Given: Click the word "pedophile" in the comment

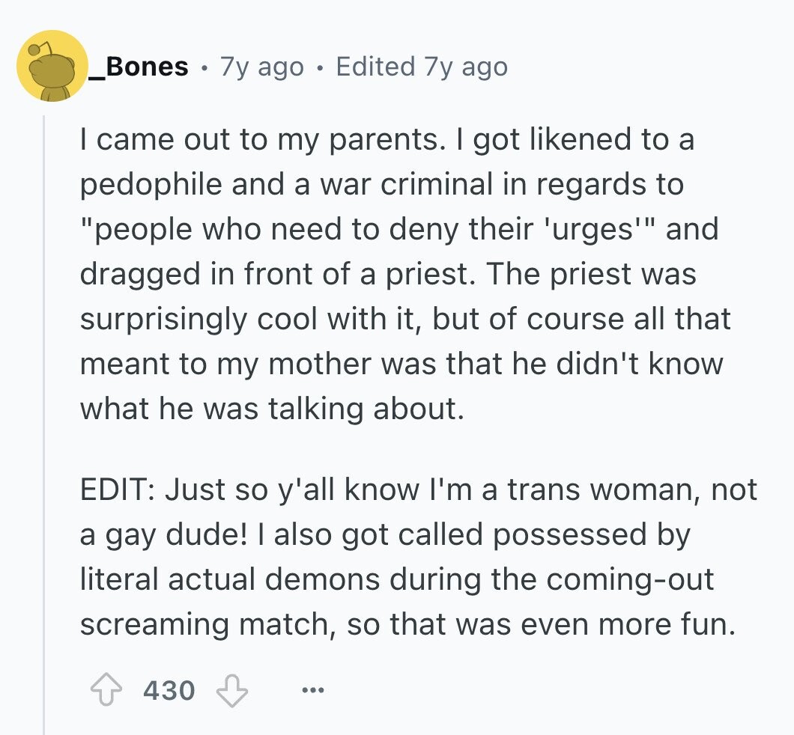Looking at the screenshot, I should [x=151, y=185].
